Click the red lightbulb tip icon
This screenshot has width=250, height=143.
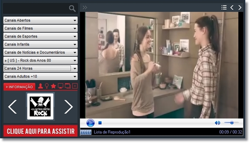[47, 86]
